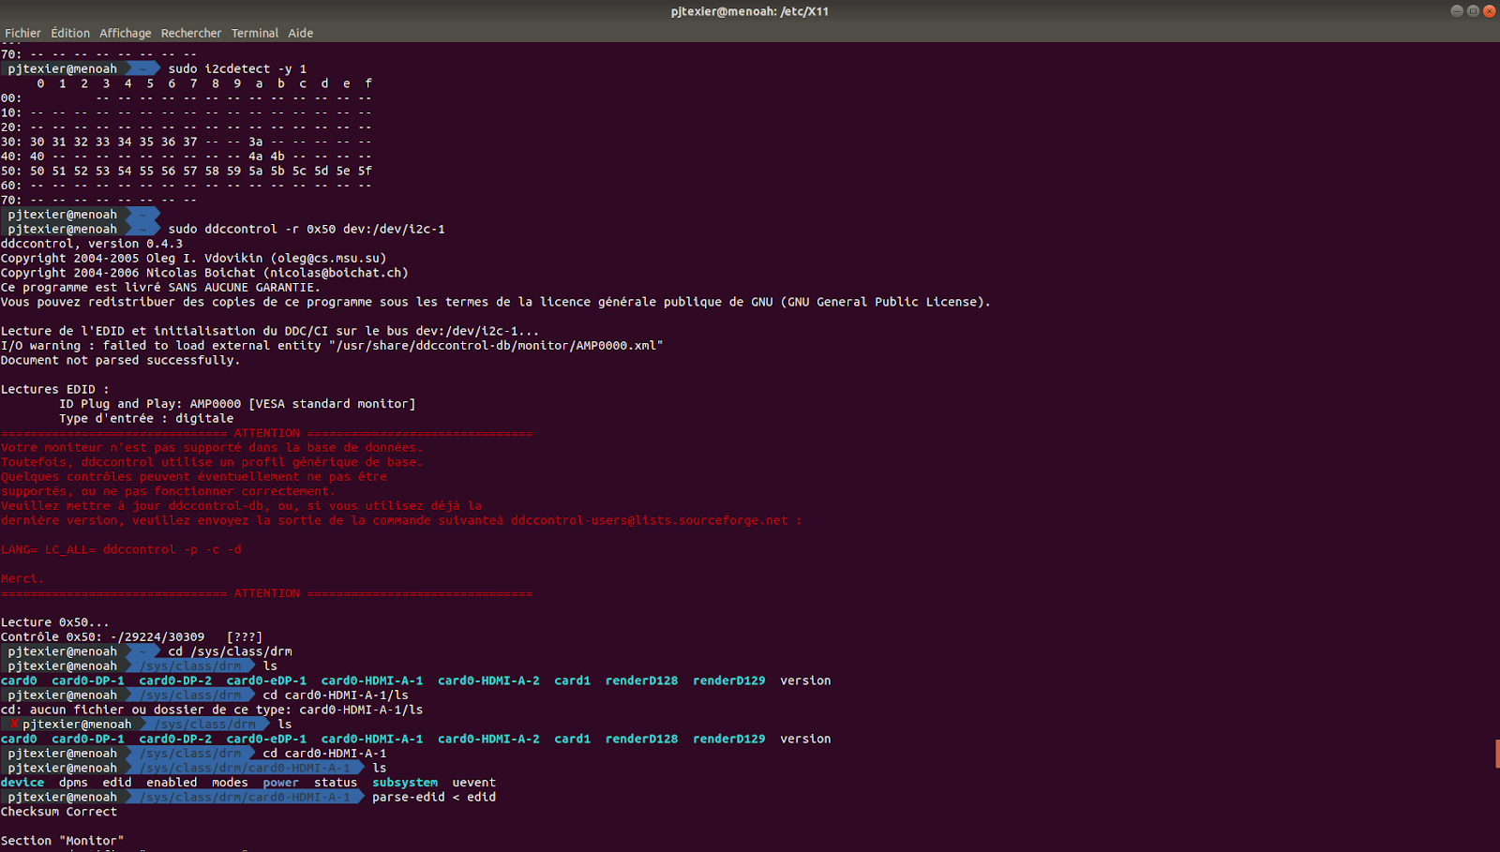Click 'power' in directory listing
This screenshot has width=1500, height=852.
pyautogui.click(x=281, y=783)
